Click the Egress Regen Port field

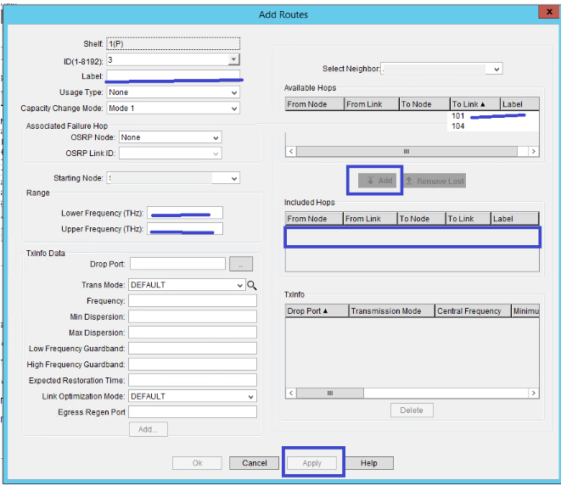[x=193, y=412]
